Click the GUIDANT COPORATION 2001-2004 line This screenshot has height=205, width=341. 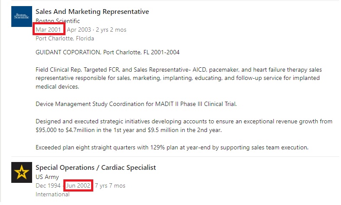108,53
